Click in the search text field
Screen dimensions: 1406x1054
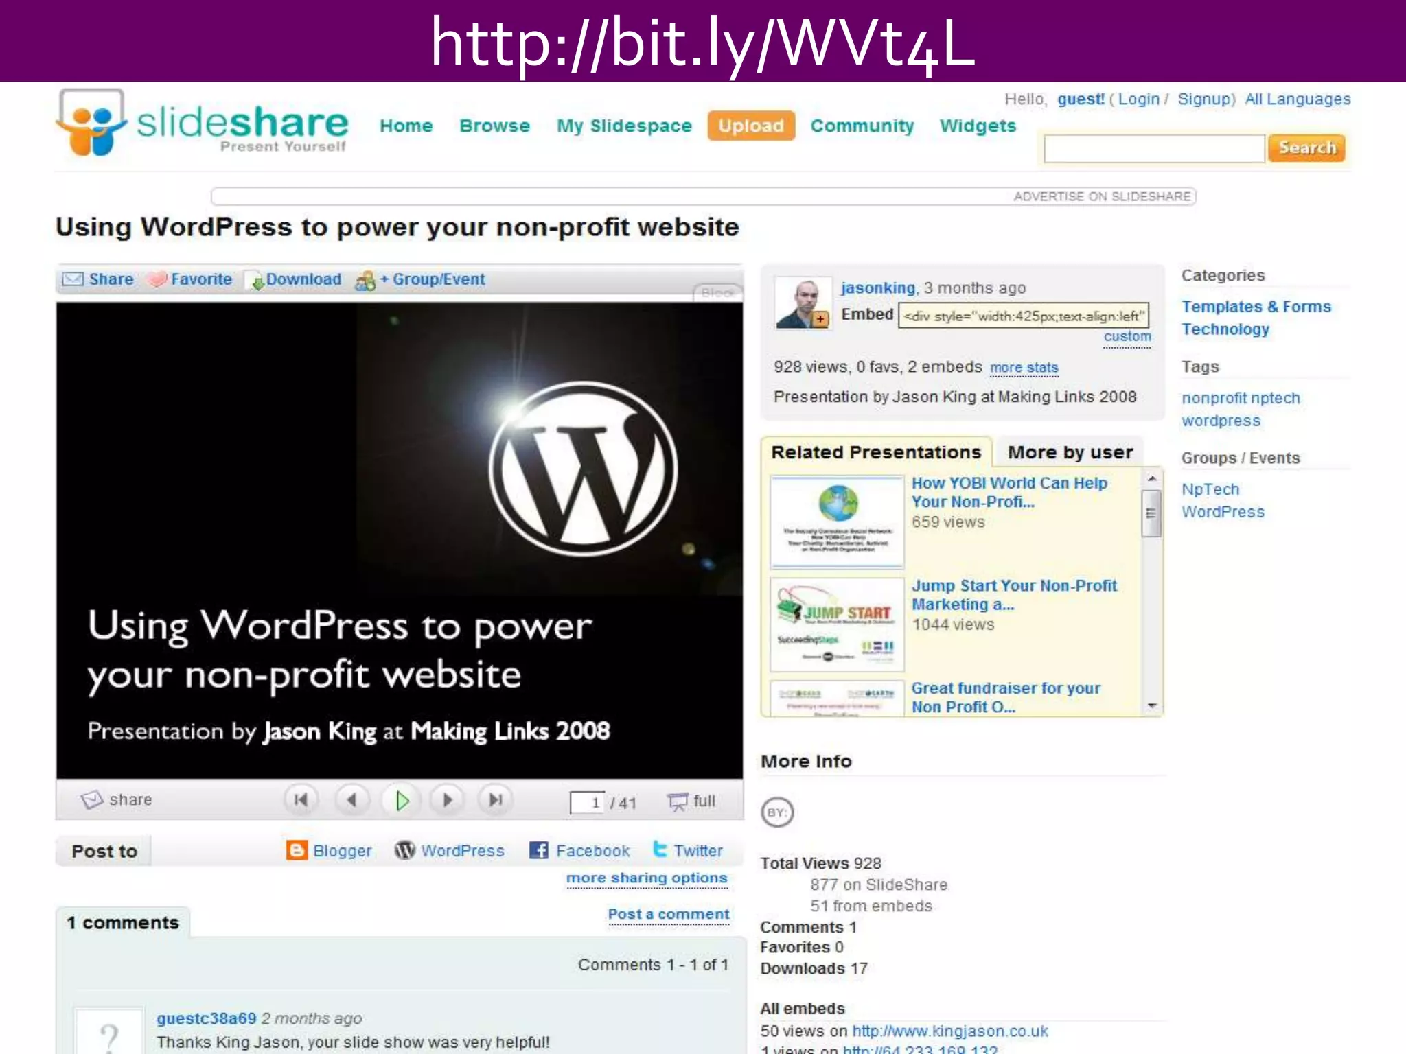(x=1153, y=148)
